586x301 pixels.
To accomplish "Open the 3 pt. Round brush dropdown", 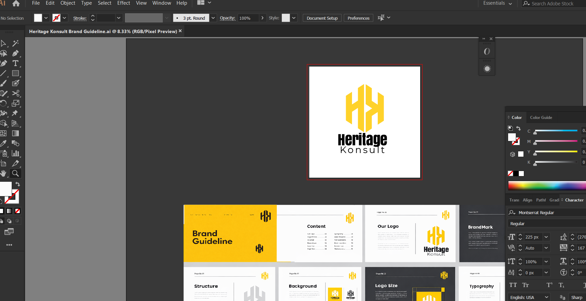I will pos(213,18).
